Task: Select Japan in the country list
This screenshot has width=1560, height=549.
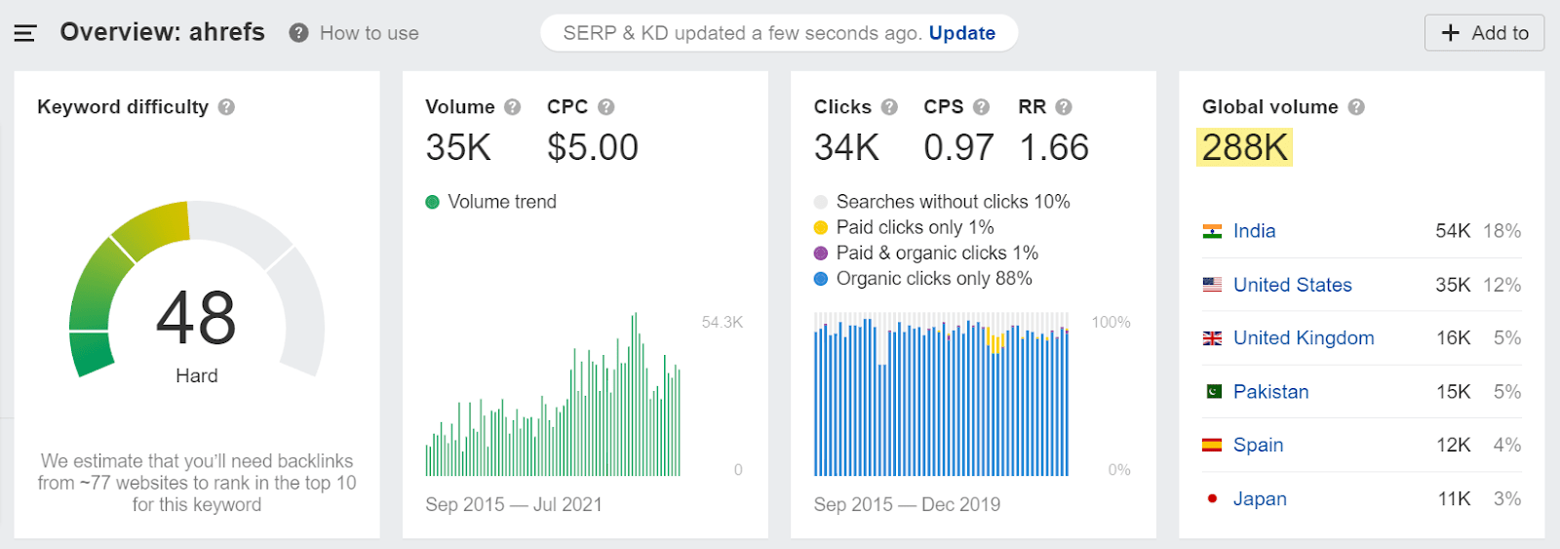Action: tap(1259, 498)
